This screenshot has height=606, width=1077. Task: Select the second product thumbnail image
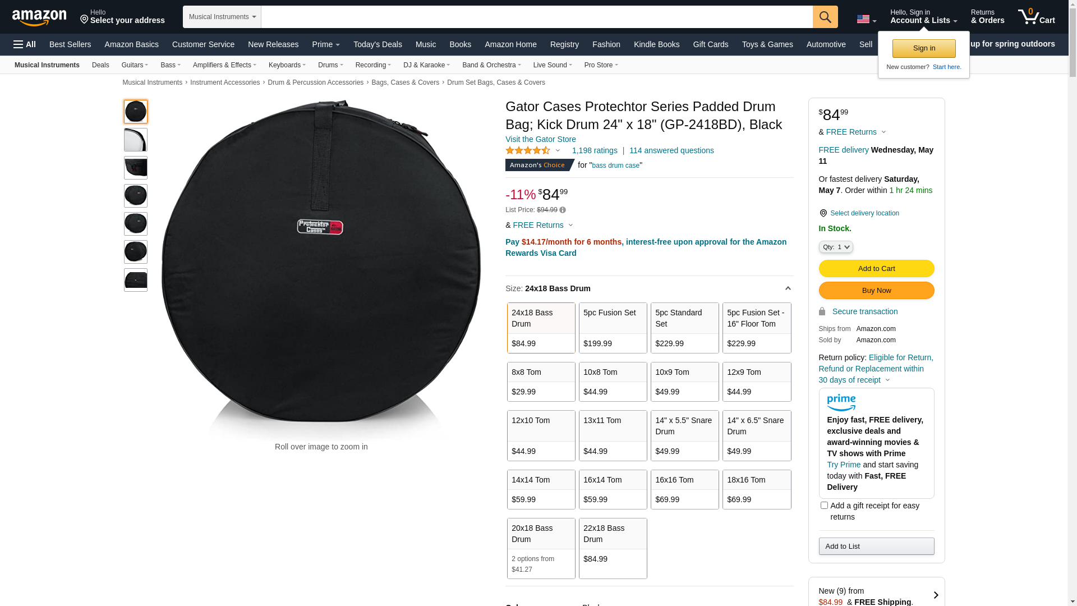pos(136,140)
